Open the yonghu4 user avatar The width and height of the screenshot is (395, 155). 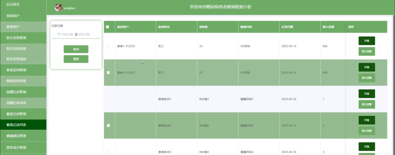point(58,8)
